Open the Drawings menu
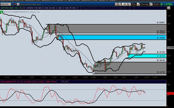 click(143, 4)
